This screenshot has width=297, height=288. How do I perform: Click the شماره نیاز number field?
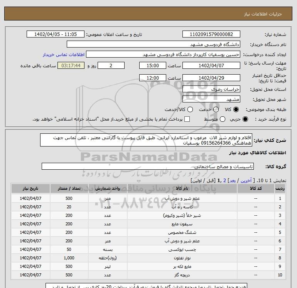point(211,34)
